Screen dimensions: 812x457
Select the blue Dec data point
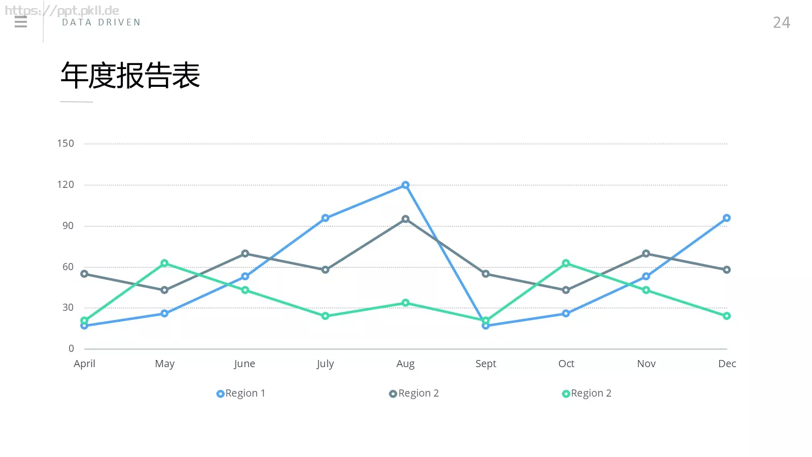pos(727,218)
